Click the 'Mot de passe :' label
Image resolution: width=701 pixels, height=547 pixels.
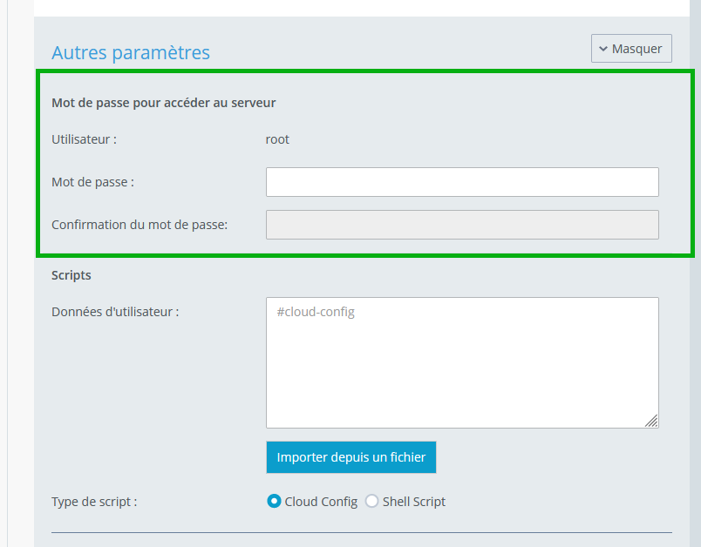pyautogui.click(x=93, y=182)
